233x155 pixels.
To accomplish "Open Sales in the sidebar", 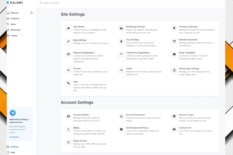I will click(x=13, y=24).
